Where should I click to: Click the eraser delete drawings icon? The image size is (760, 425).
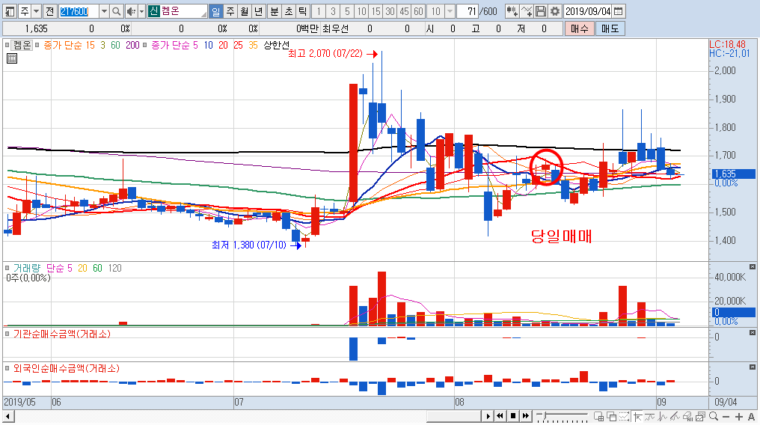687,416
